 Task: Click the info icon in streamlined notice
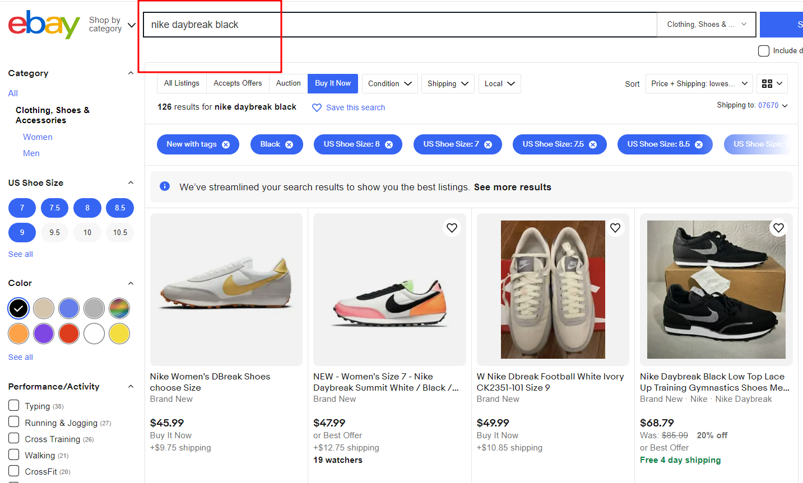[x=165, y=186]
